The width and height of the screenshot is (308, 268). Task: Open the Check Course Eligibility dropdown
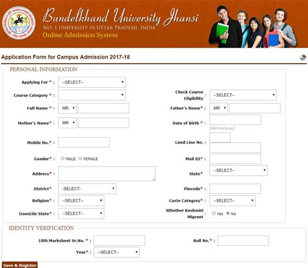pos(243,95)
